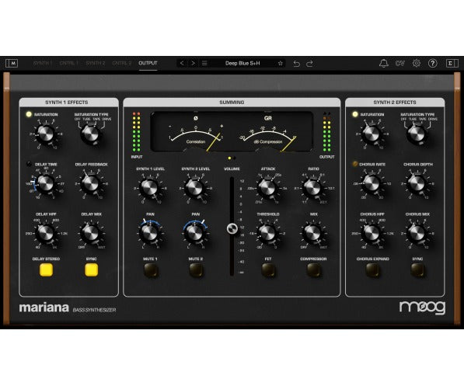Toggle the right side panel sigma icon
The height and width of the screenshot is (386, 464).
point(452,64)
